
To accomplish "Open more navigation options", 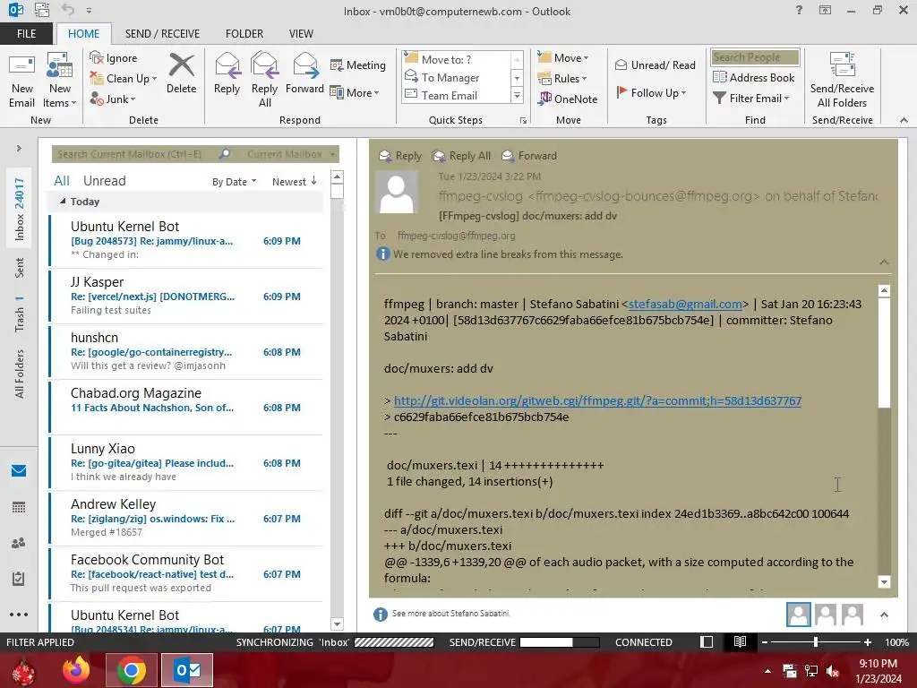I will point(19,615).
